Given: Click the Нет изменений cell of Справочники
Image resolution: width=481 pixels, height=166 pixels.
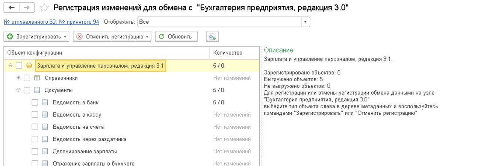Looking at the screenshot, I should (232, 78).
